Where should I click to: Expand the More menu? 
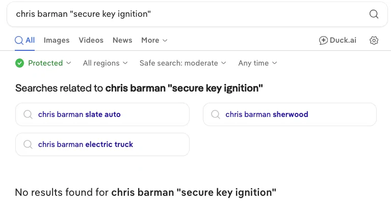[154, 40]
